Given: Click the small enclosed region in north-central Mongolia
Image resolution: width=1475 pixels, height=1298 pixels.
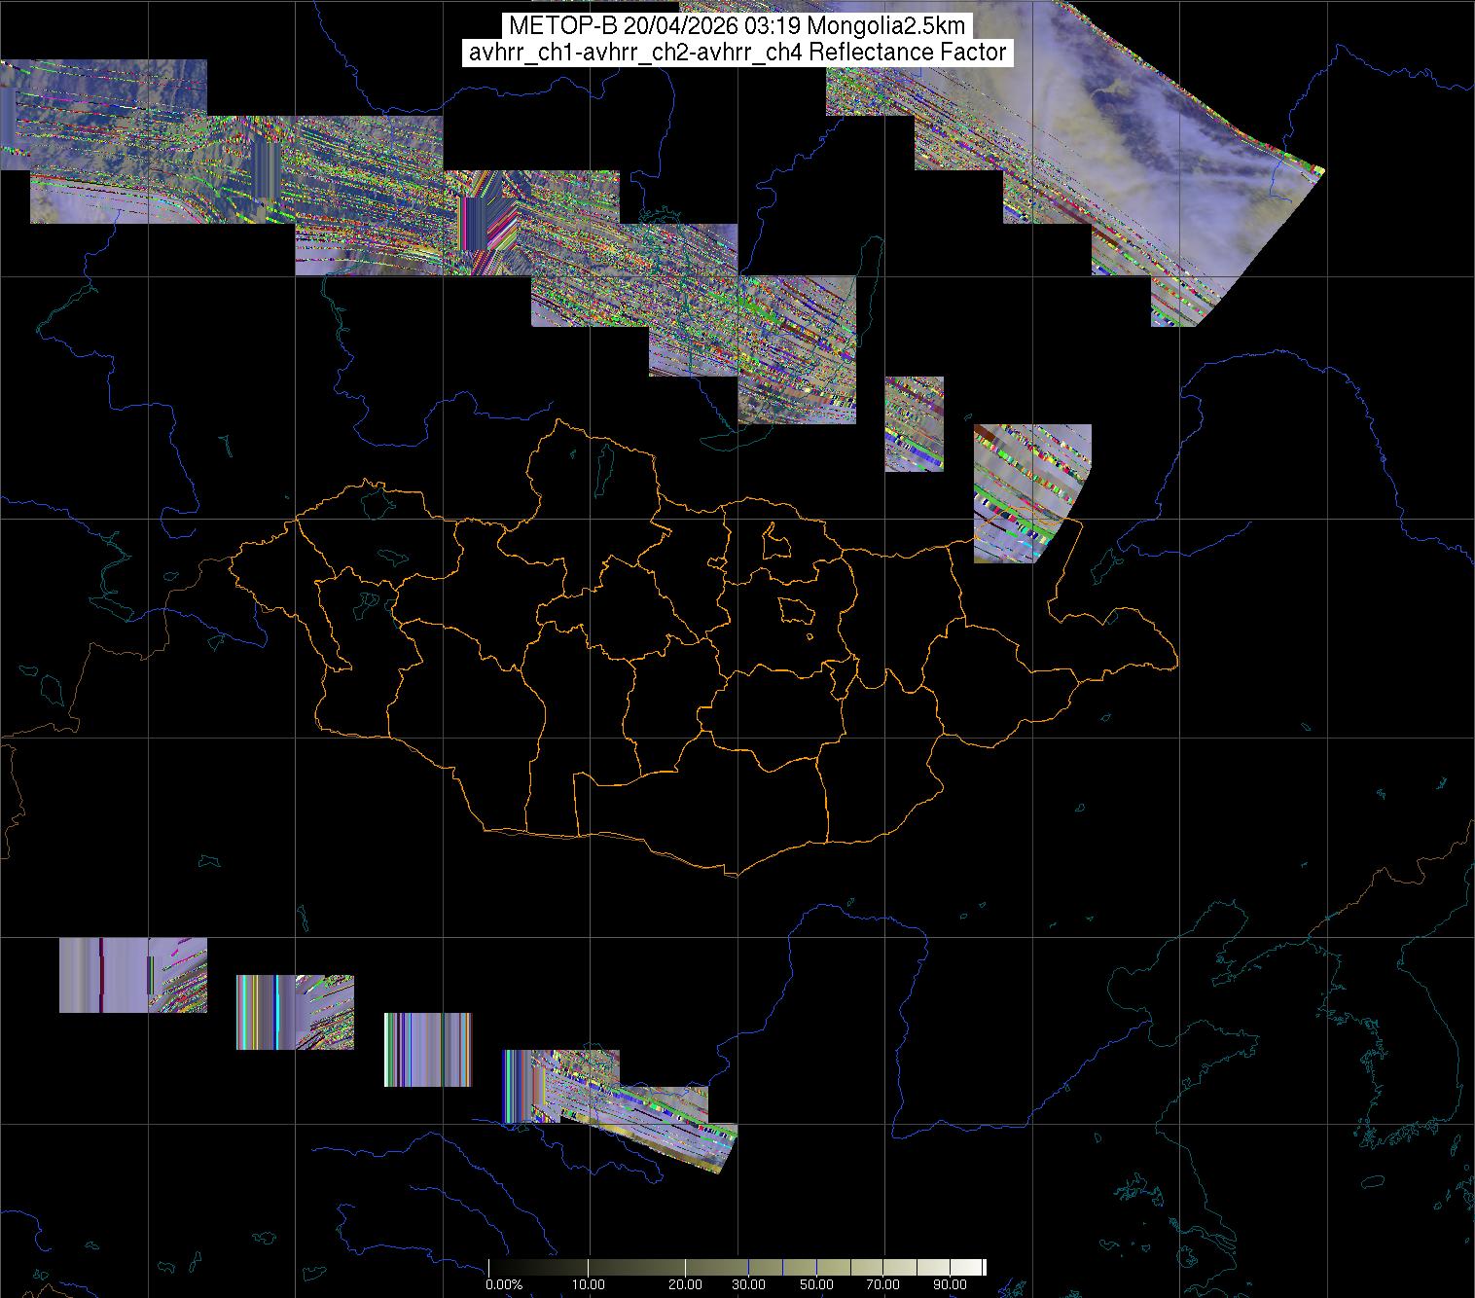Looking at the screenshot, I should tap(775, 541).
